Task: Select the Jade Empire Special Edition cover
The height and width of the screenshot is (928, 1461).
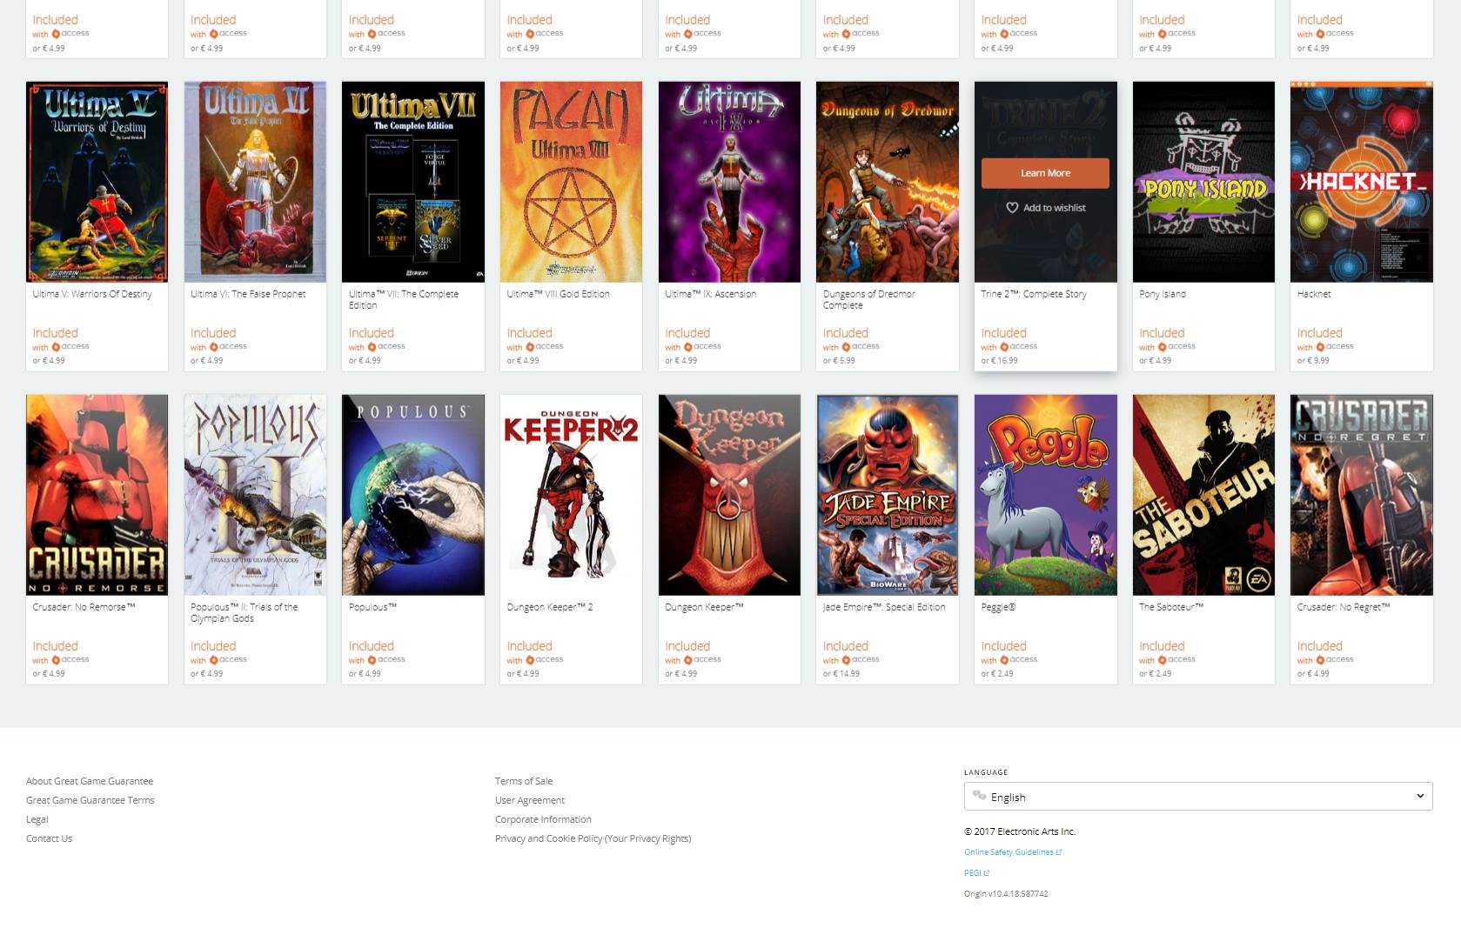Action: [888, 495]
